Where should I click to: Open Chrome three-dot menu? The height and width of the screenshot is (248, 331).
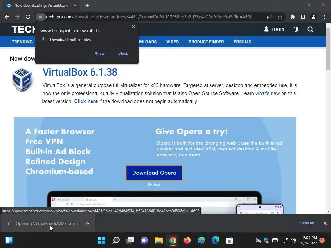click(324, 17)
